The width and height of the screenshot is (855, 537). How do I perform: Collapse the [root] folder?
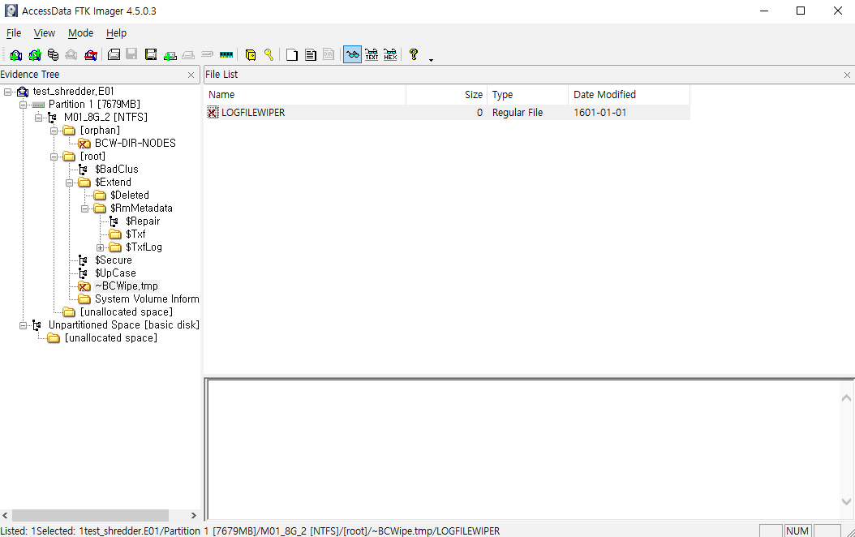pyautogui.click(x=54, y=157)
